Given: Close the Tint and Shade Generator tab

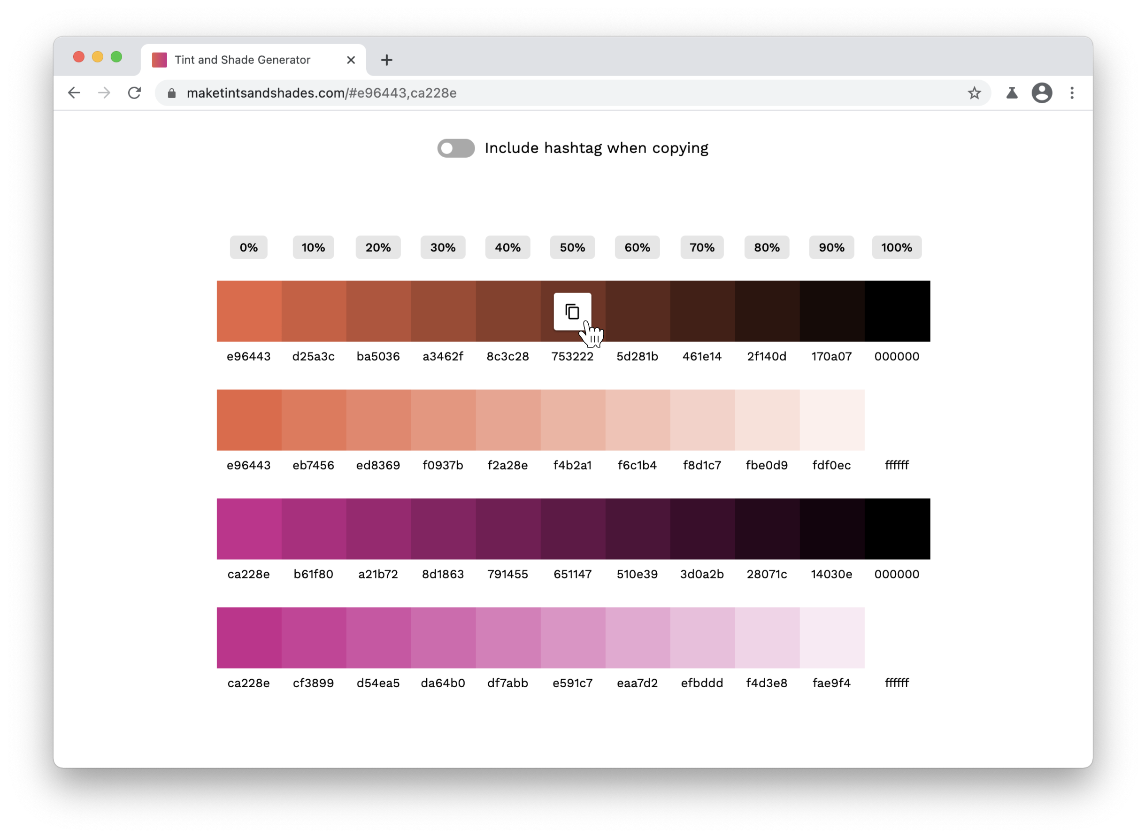Looking at the screenshot, I should coord(351,60).
